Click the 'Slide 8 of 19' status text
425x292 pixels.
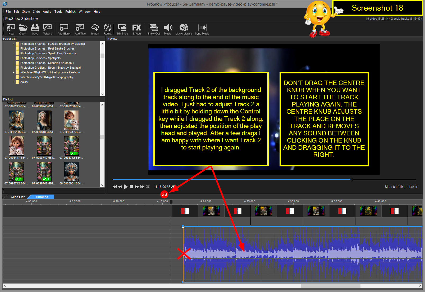click(x=394, y=187)
